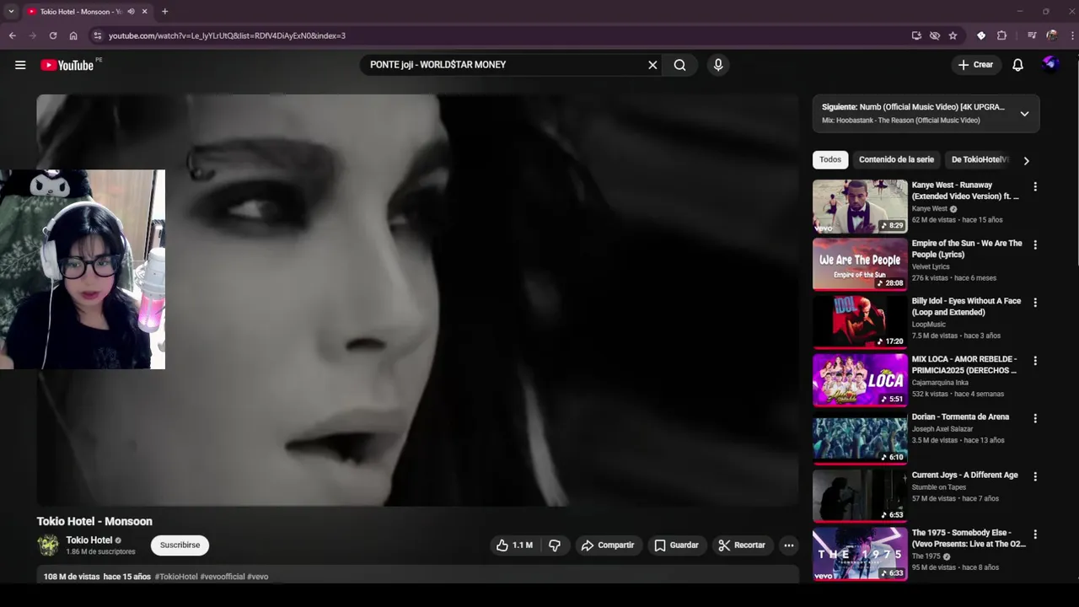This screenshot has height=607, width=1079.
Task: Click the crossed-eye icon in address bar
Action: point(935,35)
